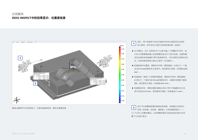Click callout marker 1 in the 3D view

[x=20, y=58]
